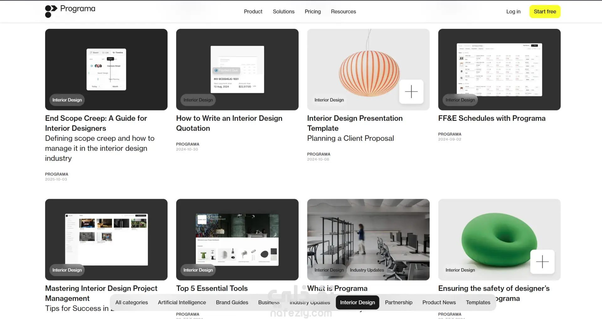Open the FF&E schedule spreadsheet thumbnail

499,69
